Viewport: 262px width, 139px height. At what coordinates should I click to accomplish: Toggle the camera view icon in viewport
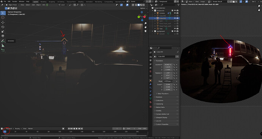145,31
